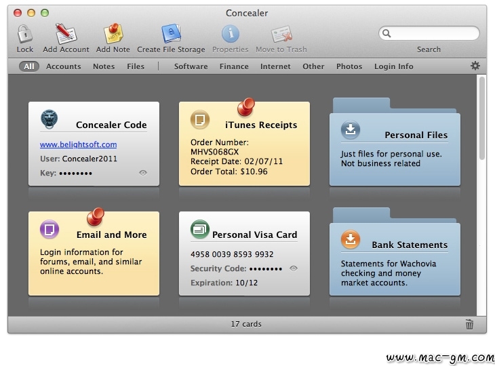The width and height of the screenshot is (495, 366).
Task: Switch to the Accounts filter
Action: (64, 66)
